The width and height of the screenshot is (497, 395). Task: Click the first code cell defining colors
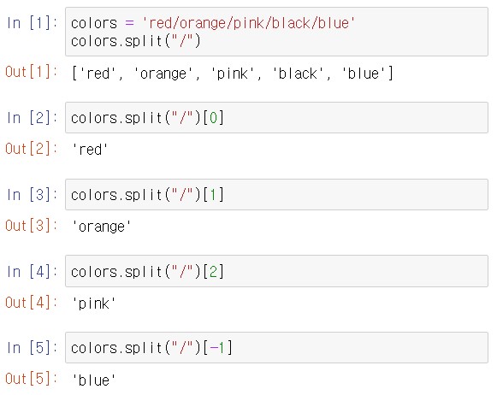pos(276,32)
